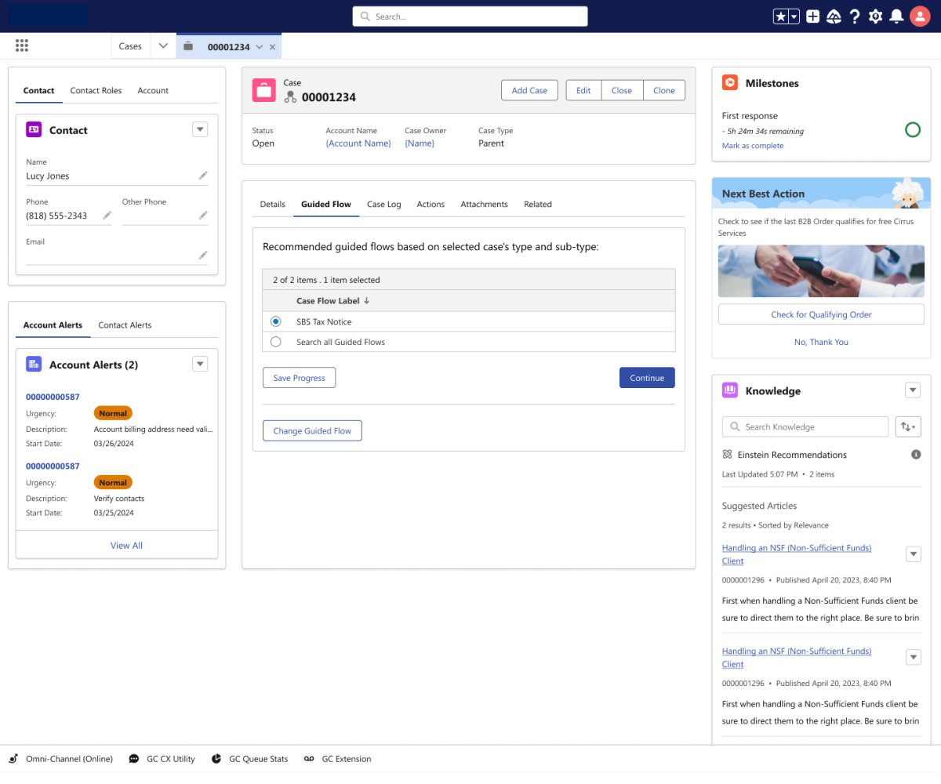Click in the global Search box
Screen dimensions: 941x784
coord(470,16)
